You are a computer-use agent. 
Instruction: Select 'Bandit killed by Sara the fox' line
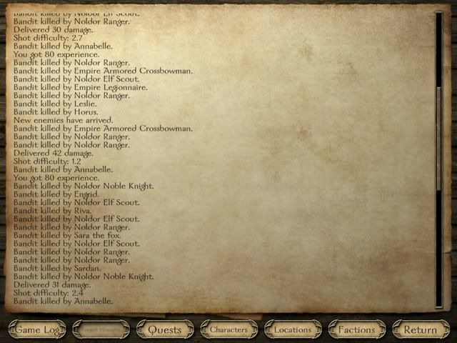point(67,235)
